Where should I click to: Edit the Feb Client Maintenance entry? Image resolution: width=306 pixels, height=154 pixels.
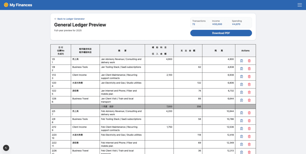pyautogui.click(x=241, y=129)
